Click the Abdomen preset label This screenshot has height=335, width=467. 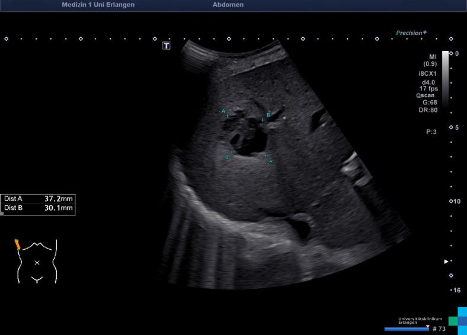pos(228,5)
